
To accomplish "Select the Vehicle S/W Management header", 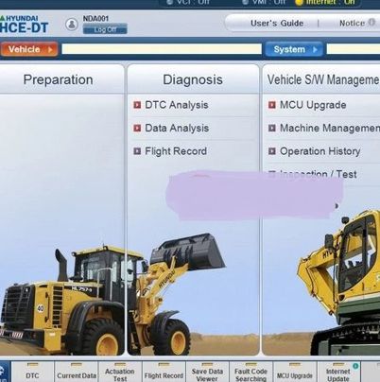I will click(x=321, y=79).
